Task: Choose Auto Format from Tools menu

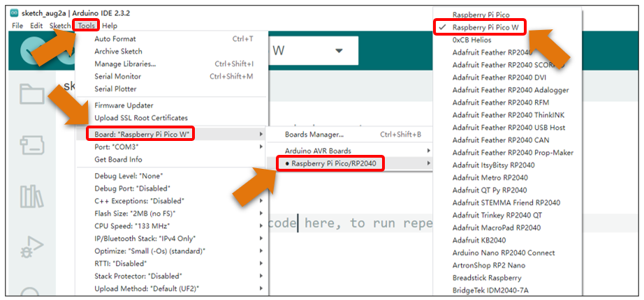Action: point(172,39)
